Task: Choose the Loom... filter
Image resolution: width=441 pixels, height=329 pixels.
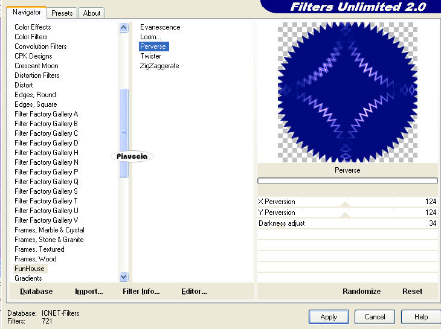Action: pos(150,37)
